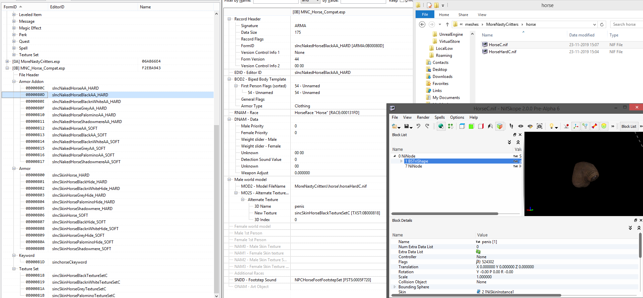
Task: Expand the Bounding Sphere row in Block Details
Action: [x=395, y=287]
